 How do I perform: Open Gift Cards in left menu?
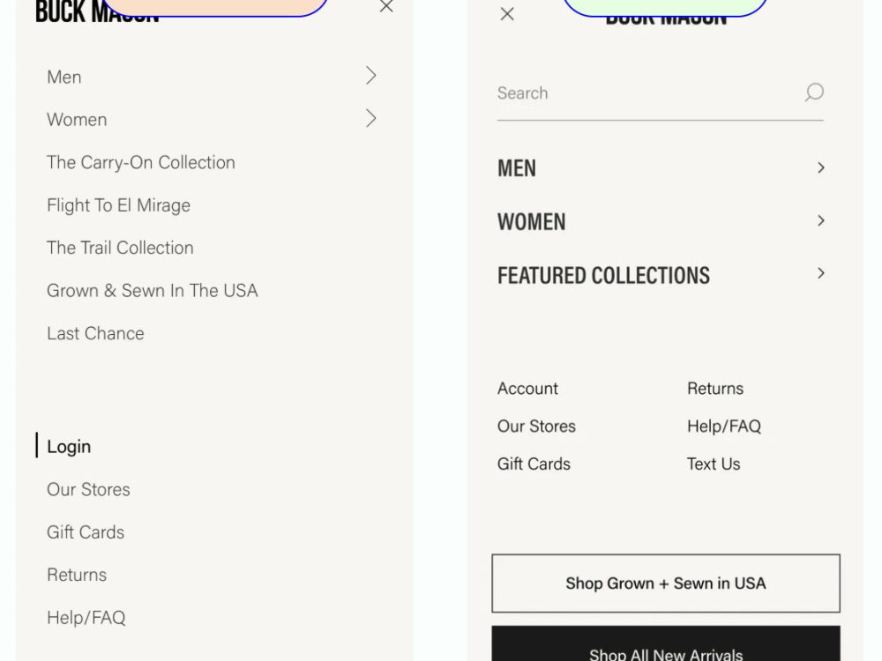tap(86, 532)
